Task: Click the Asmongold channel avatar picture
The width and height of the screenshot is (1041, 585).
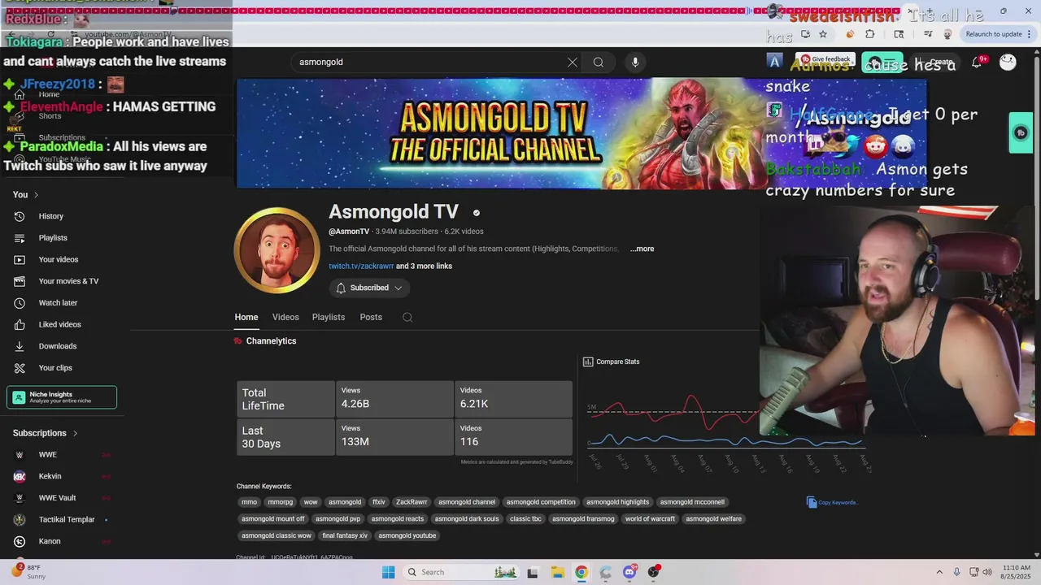Action: [277, 250]
